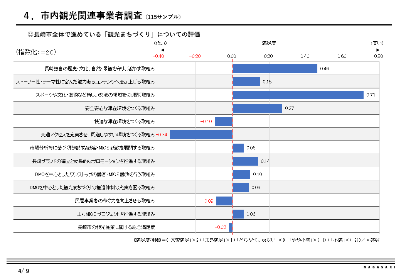
Task: Select the 長崎市の観光施策に関する総合満足度 row label
Action: [x=116, y=227]
